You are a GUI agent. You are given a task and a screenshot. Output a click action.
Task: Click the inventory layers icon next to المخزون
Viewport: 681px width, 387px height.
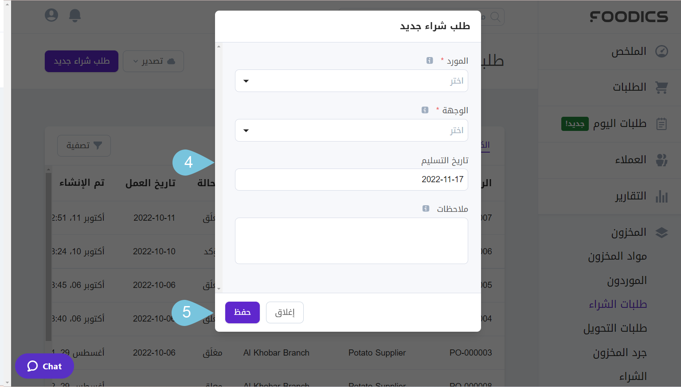pos(661,232)
